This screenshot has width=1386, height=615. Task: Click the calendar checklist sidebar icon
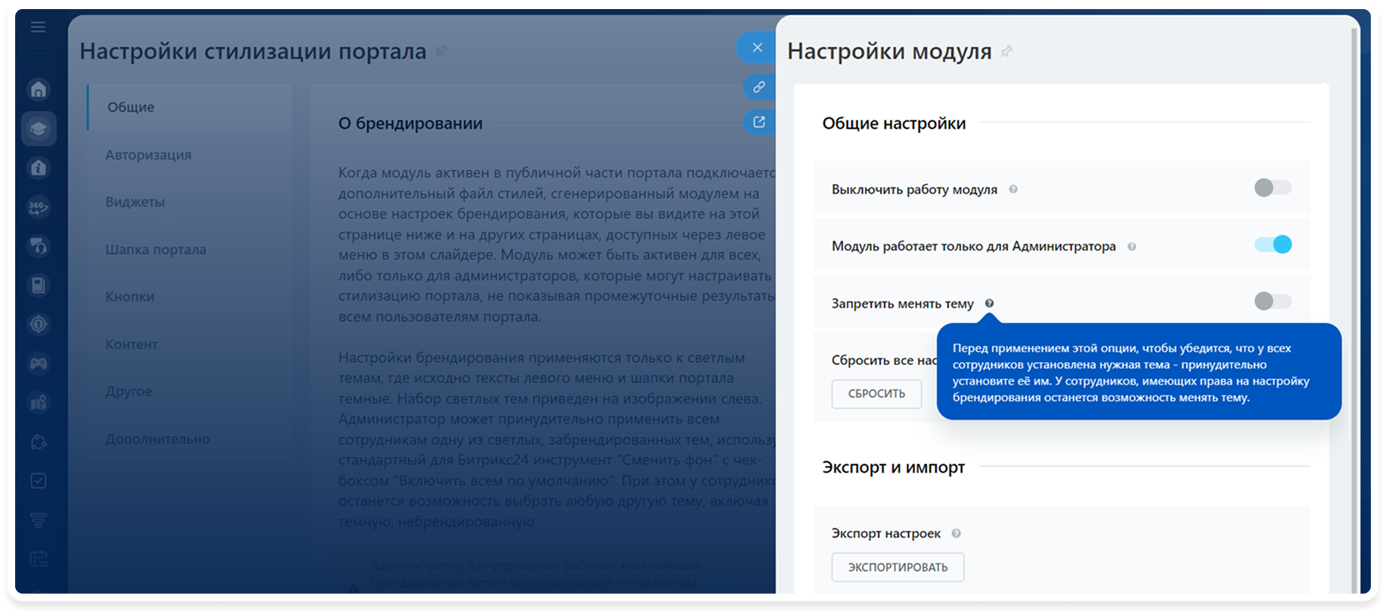pyautogui.click(x=39, y=560)
